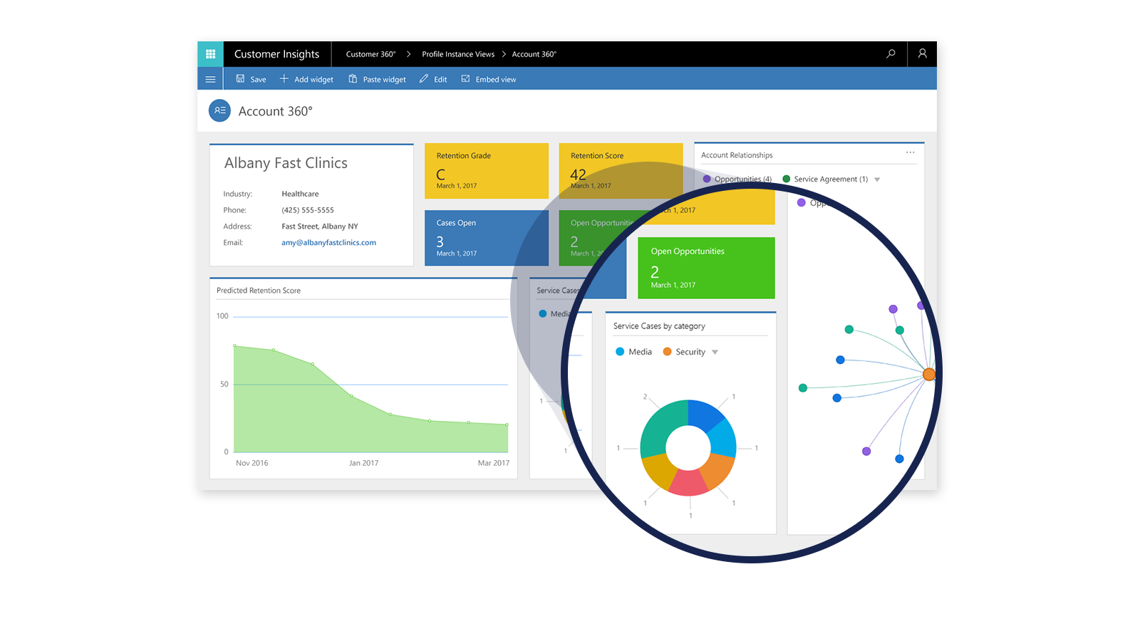Viewport: 1140px width, 641px height.
Task: Toggle Security legend item
Action: [684, 352]
